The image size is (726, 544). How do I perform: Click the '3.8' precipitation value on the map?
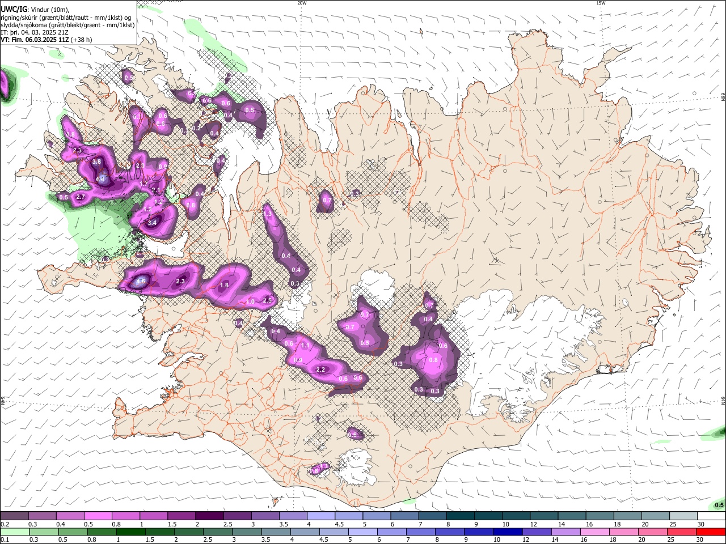96,161
